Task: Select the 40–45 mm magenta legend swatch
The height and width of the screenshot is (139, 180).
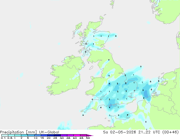Action: click(77, 135)
